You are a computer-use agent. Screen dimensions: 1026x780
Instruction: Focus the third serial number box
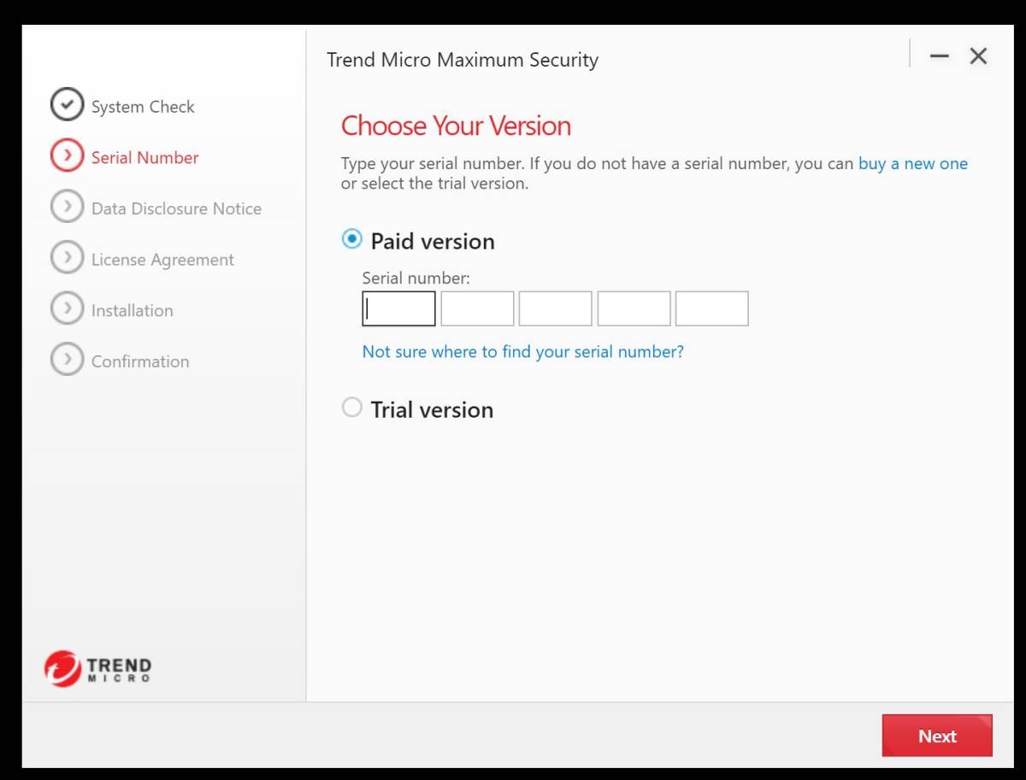(x=555, y=308)
